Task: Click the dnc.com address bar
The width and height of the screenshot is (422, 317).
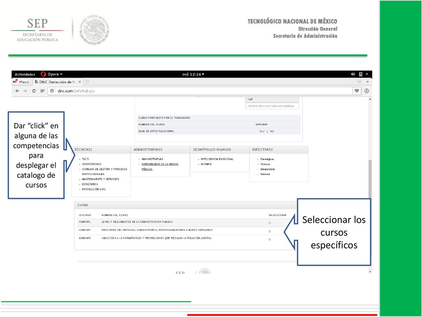Action: click(200, 91)
